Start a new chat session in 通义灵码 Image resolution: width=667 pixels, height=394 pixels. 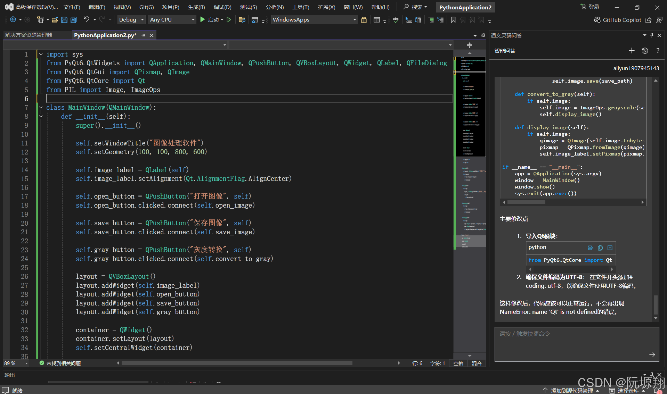pos(632,51)
